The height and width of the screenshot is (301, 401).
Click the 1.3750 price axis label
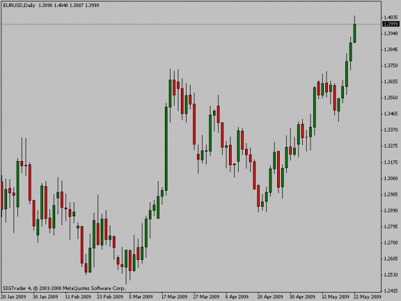[x=391, y=65]
